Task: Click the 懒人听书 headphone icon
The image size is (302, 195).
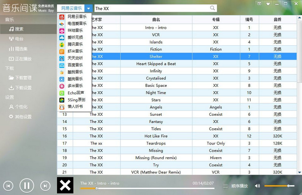Action: click(62, 107)
